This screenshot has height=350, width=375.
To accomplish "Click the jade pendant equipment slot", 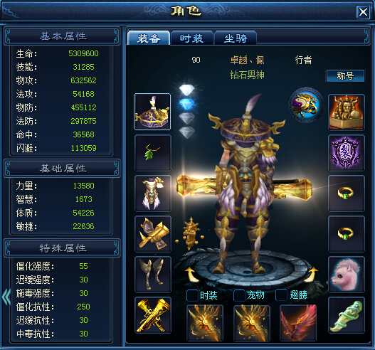I will (347, 315).
